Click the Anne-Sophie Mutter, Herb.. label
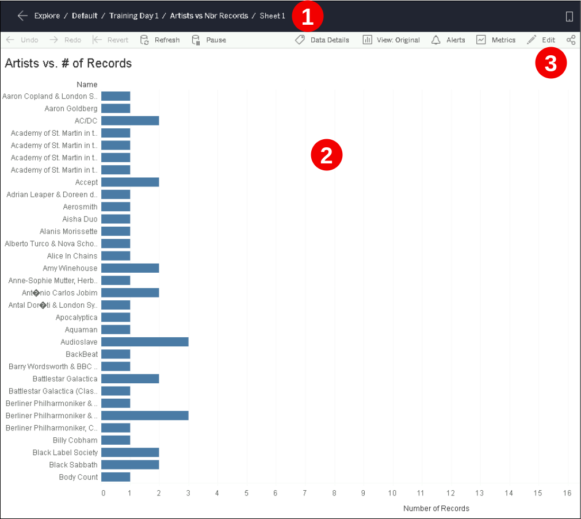This screenshot has height=519, width=581. click(x=53, y=280)
